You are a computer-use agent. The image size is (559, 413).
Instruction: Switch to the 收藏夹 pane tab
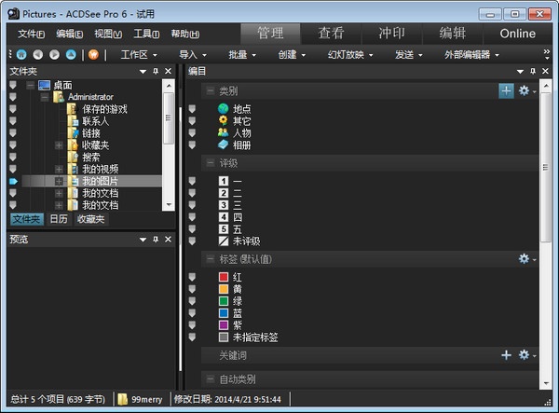coord(91,219)
